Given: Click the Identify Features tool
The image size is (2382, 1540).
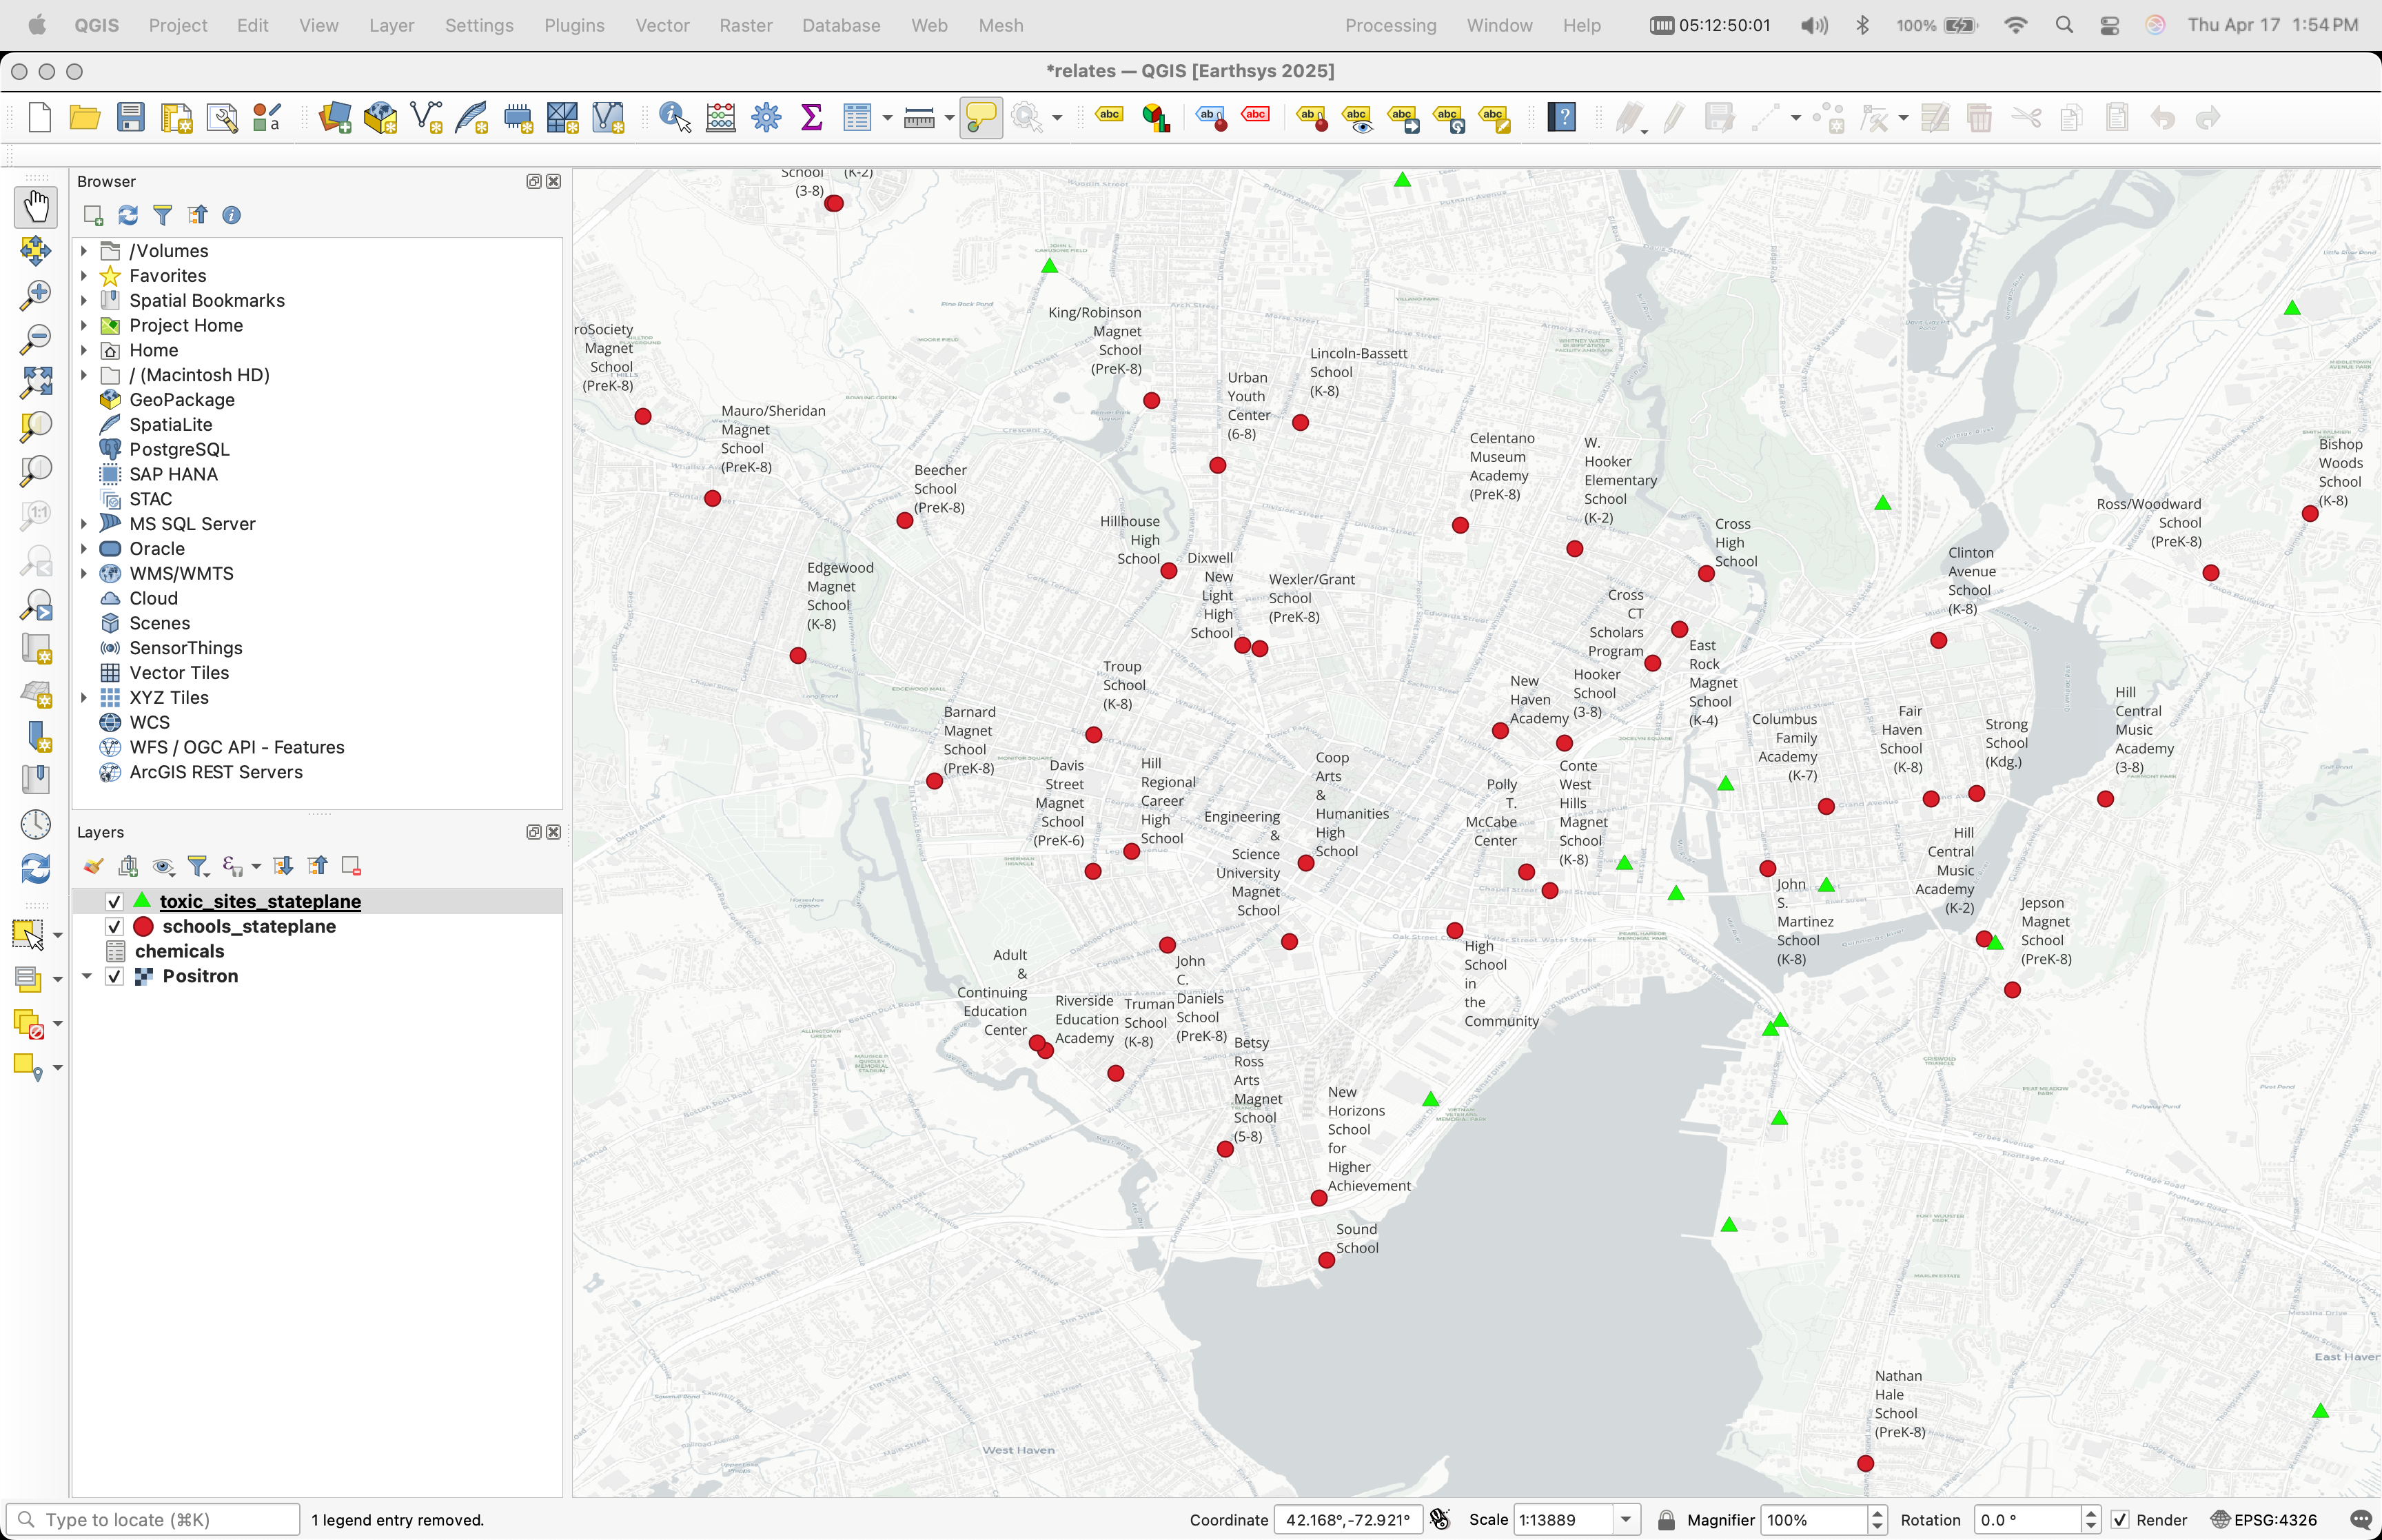Looking at the screenshot, I should tap(675, 118).
